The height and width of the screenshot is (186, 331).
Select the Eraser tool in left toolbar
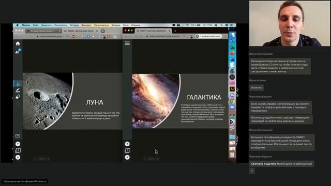[18, 97]
